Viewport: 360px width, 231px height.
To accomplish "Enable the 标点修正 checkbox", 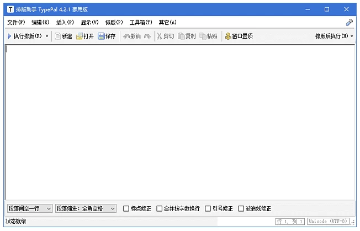I will 126,209.
